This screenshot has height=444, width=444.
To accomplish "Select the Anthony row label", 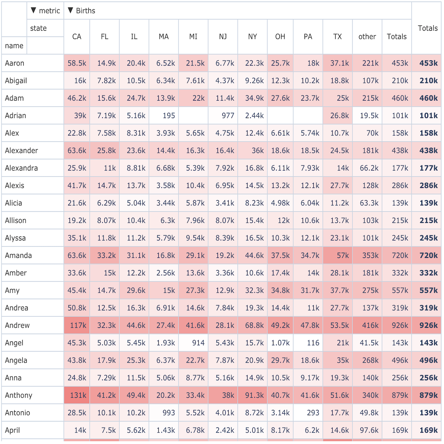I will click(x=18, y=396).
